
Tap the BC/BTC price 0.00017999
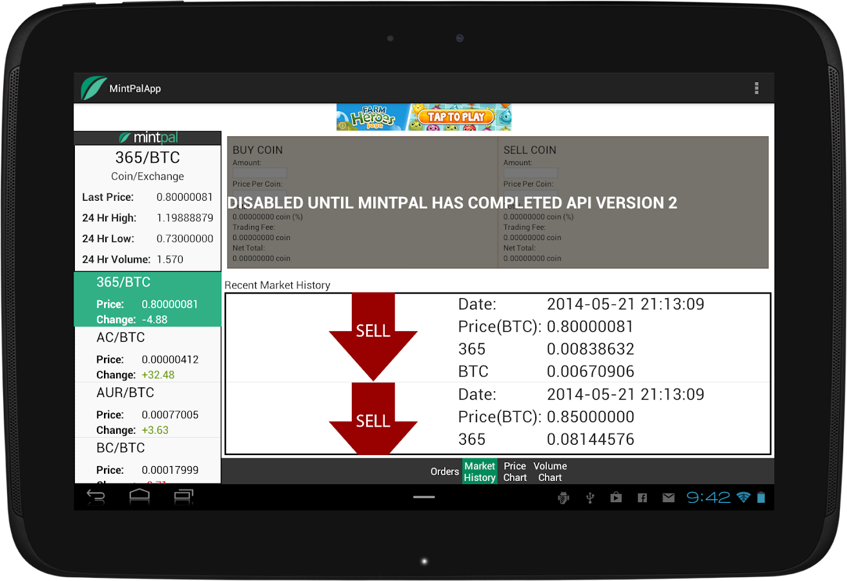pyautogui.click(x=170, y=470)
